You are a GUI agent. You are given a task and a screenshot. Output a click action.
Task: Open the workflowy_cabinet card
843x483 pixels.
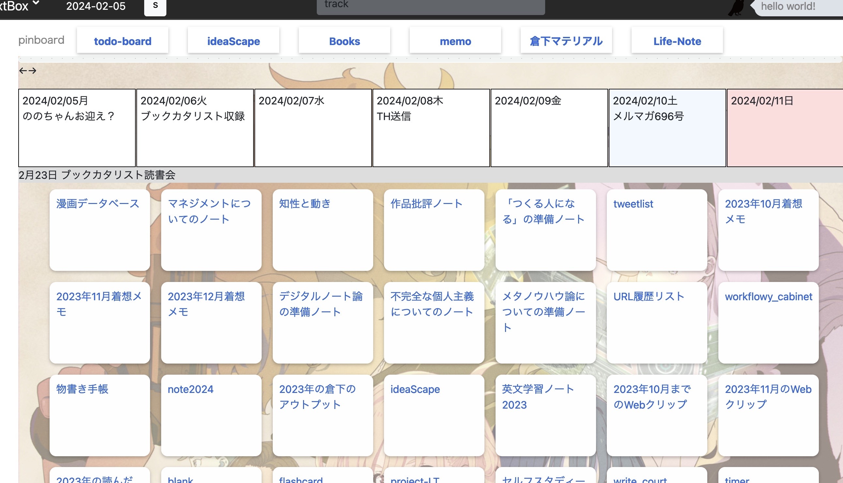(x=768, y=322)
